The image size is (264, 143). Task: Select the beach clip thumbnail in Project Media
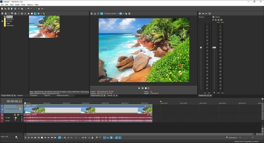(x=44, y=27)
